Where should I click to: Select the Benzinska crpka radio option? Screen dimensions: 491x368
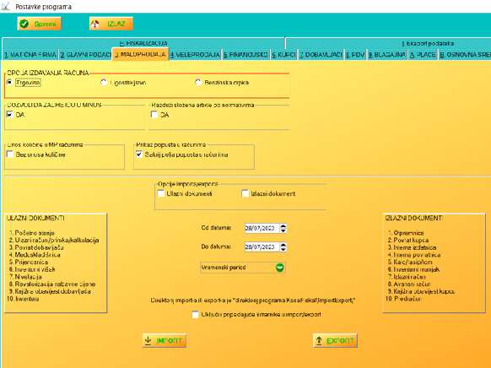[x=198, y=83]
